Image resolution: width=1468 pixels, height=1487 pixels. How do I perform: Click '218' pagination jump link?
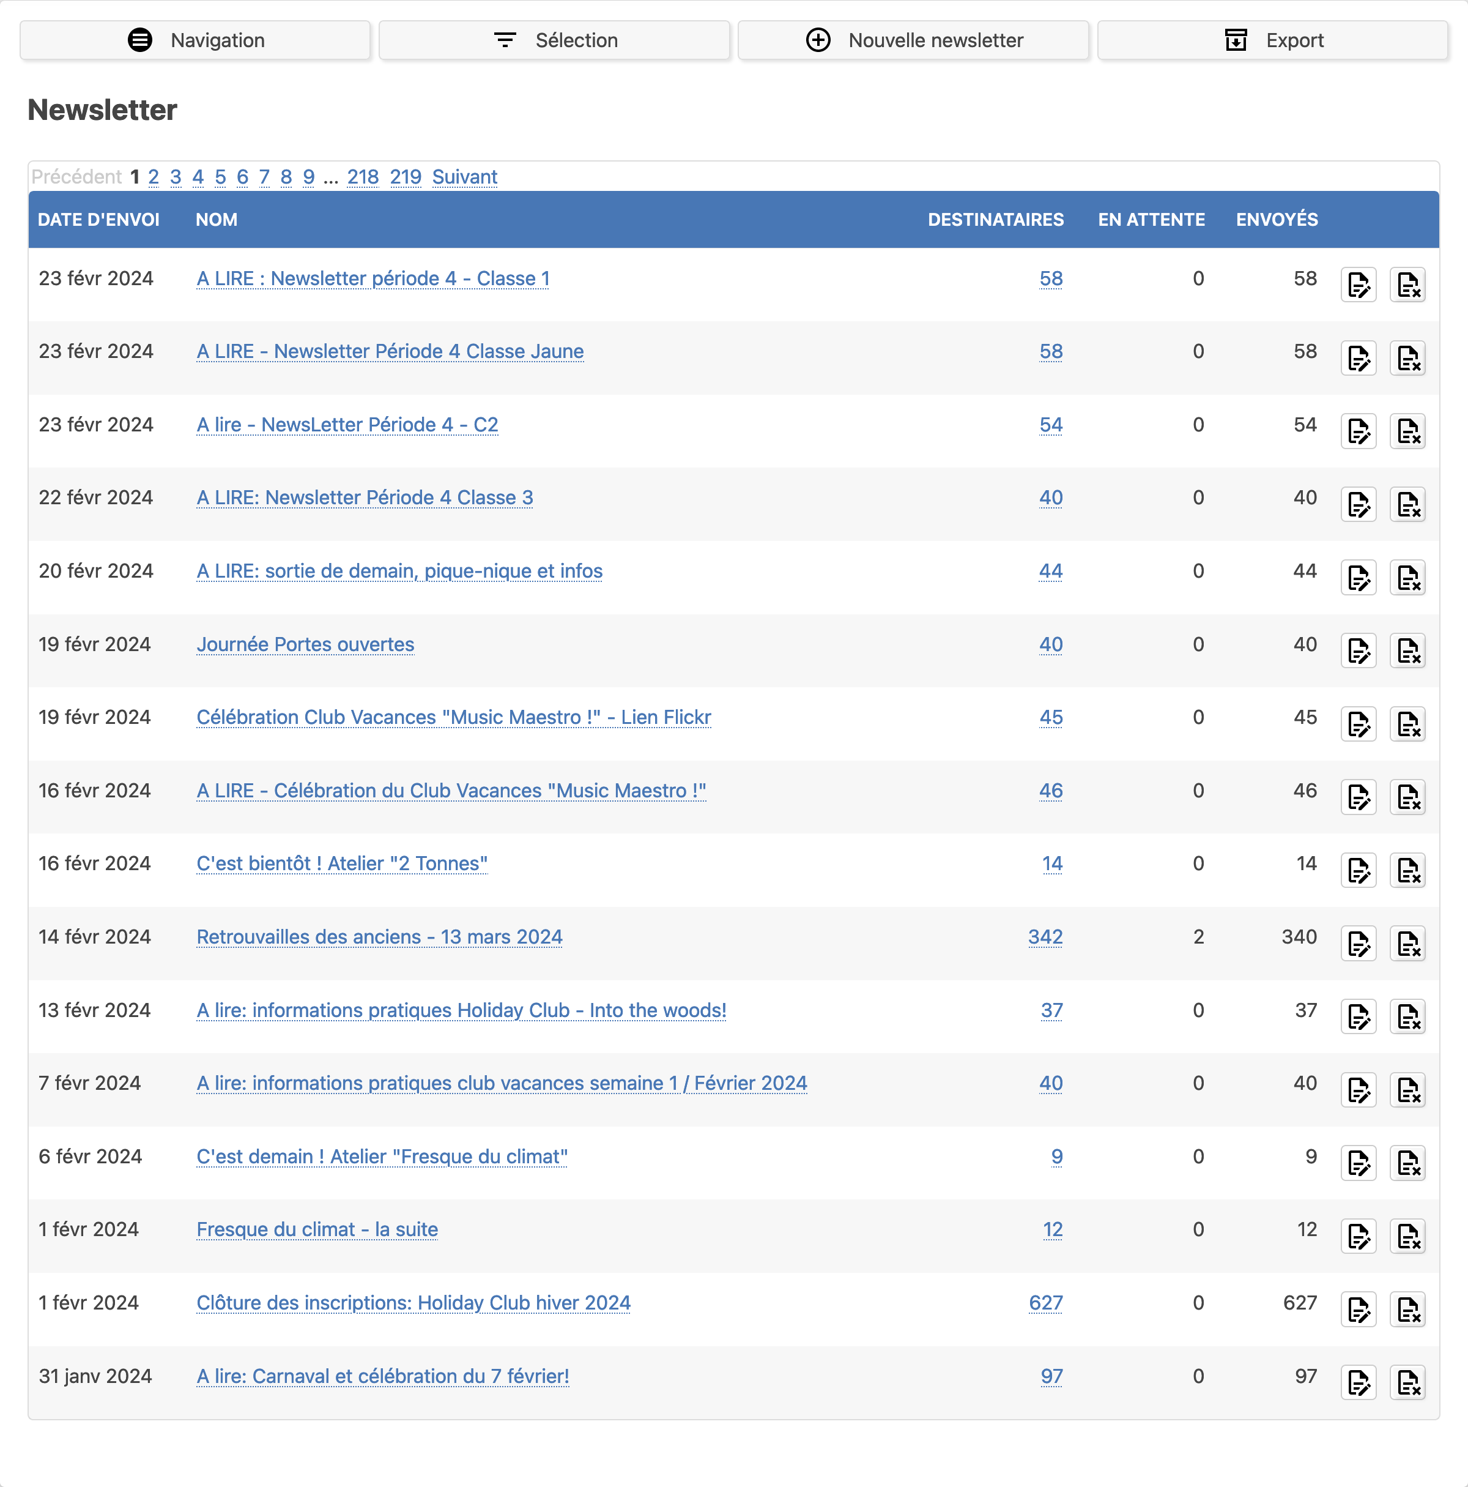pos(365,176)
